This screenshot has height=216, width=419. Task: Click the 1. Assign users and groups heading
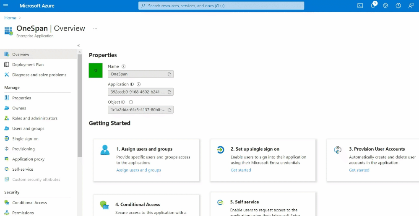point(144,149)
